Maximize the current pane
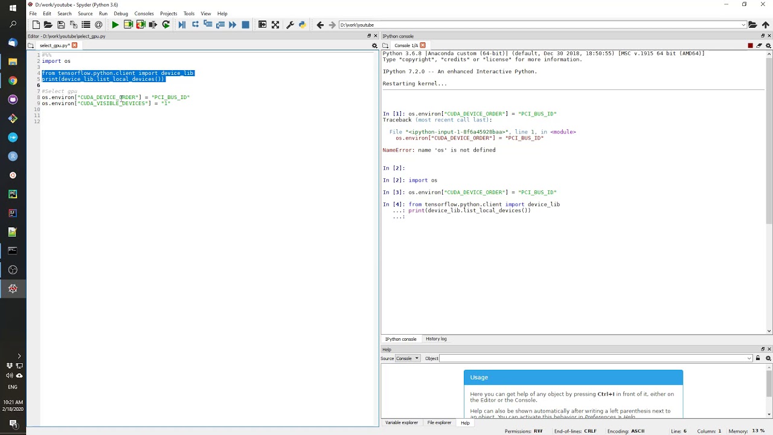The image size is (773, 435). [x=262, y=25]
